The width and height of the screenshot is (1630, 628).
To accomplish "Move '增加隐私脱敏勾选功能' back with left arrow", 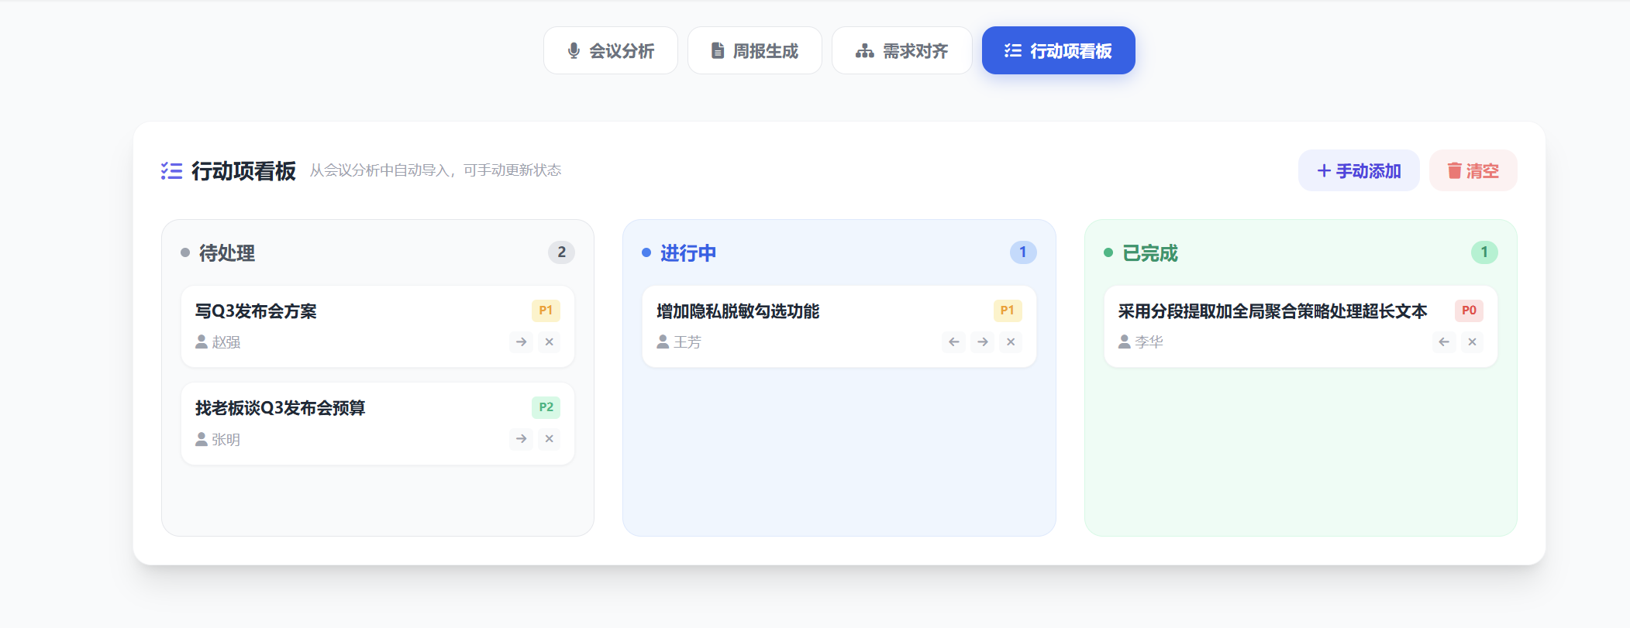I will 953,341.
